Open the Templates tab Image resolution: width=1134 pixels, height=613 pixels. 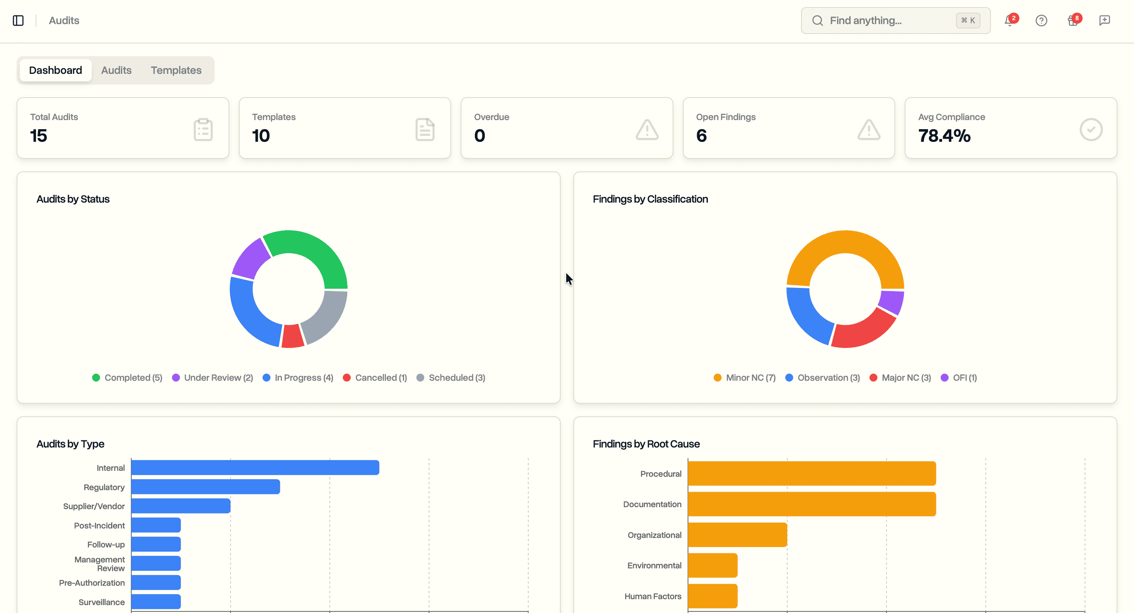(x=176, y=70)
